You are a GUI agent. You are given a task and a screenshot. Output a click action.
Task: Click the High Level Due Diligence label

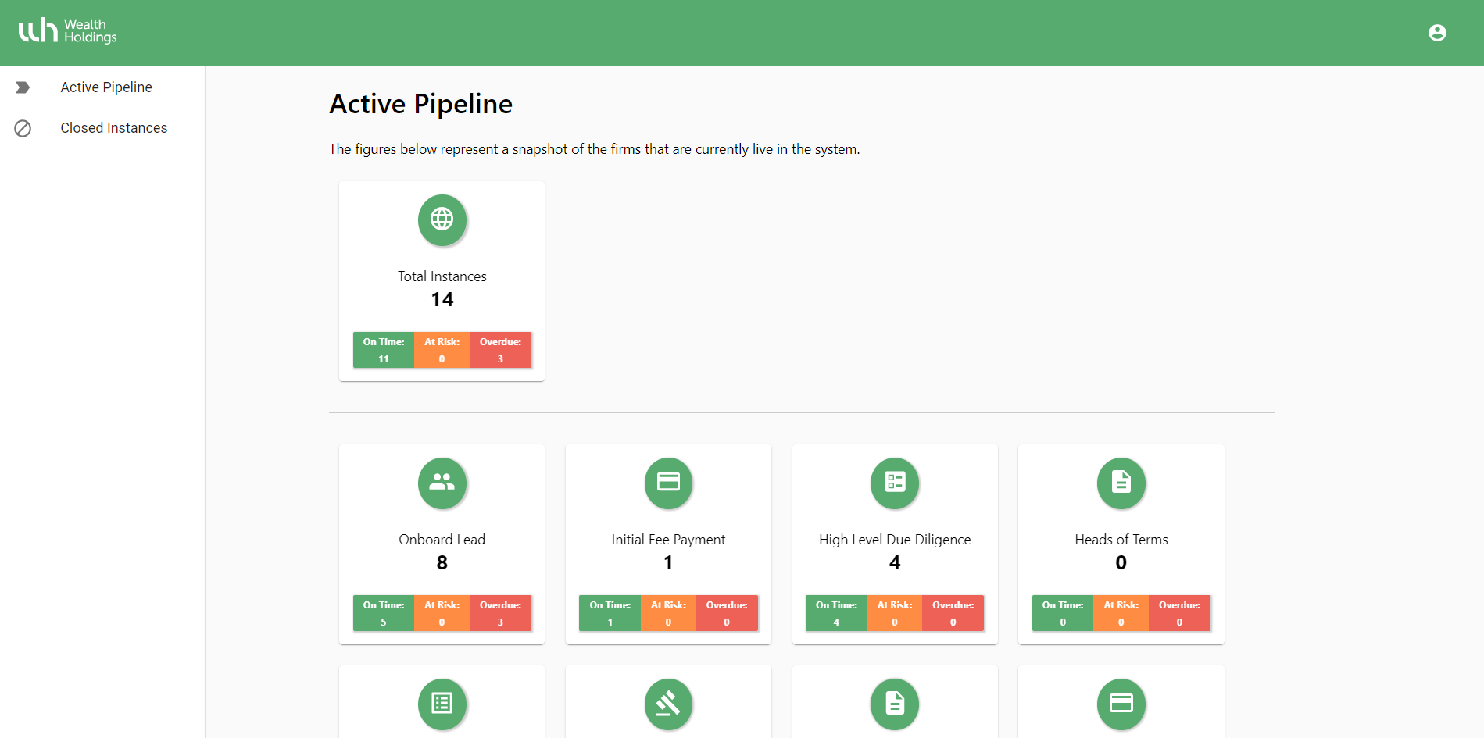895,540
